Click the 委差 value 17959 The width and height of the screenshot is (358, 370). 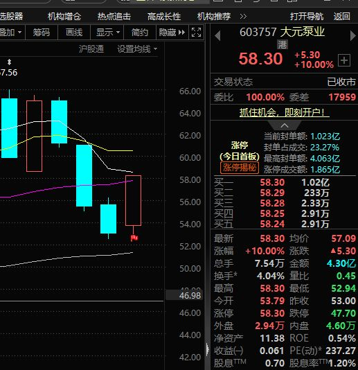pos(342,97)
